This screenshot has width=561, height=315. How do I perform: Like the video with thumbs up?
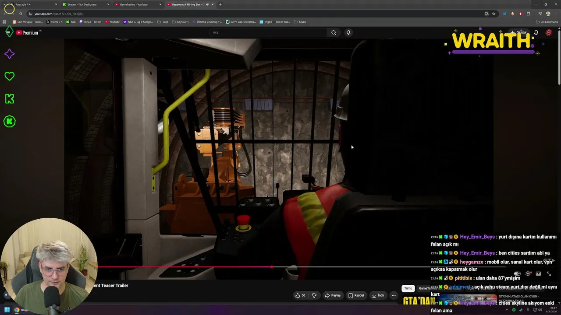coord(300,295)
